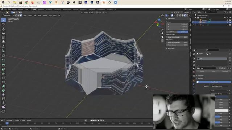Click the Assign material button
This screenshot has width=232, height=130.
point(202,71)
